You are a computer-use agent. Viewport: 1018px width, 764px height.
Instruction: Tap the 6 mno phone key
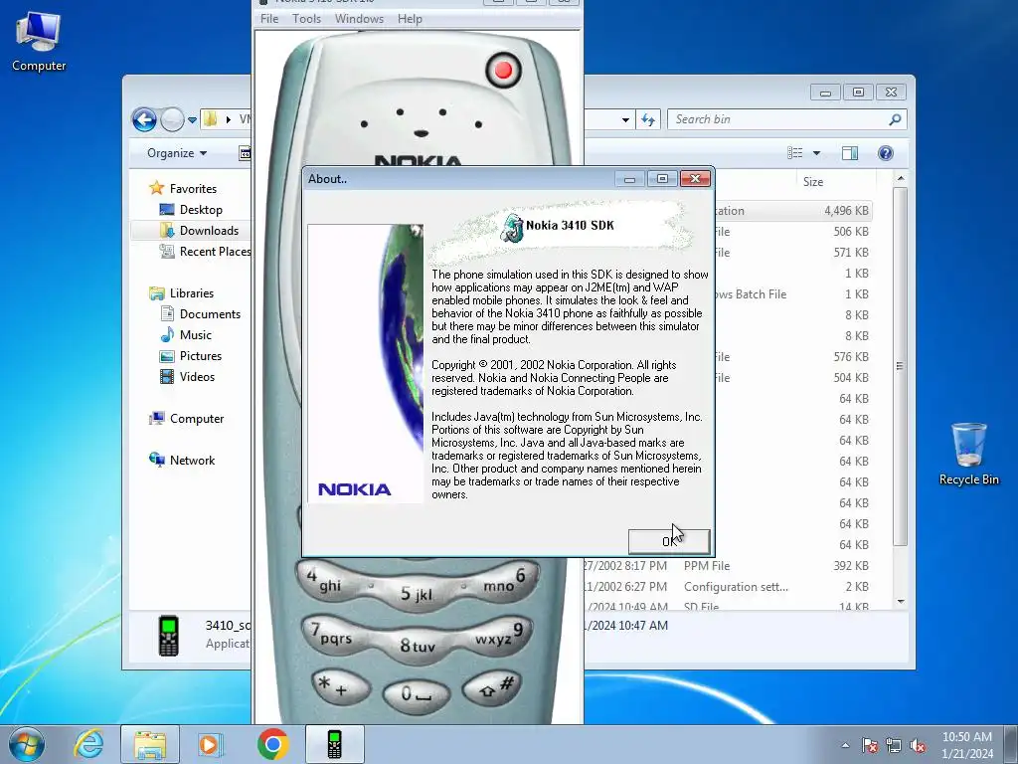(x=506, y=580)
